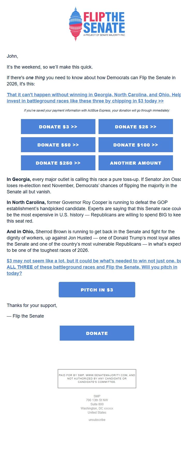
Task: Click the Pitch In $3 button
Action: coord(97,289)
